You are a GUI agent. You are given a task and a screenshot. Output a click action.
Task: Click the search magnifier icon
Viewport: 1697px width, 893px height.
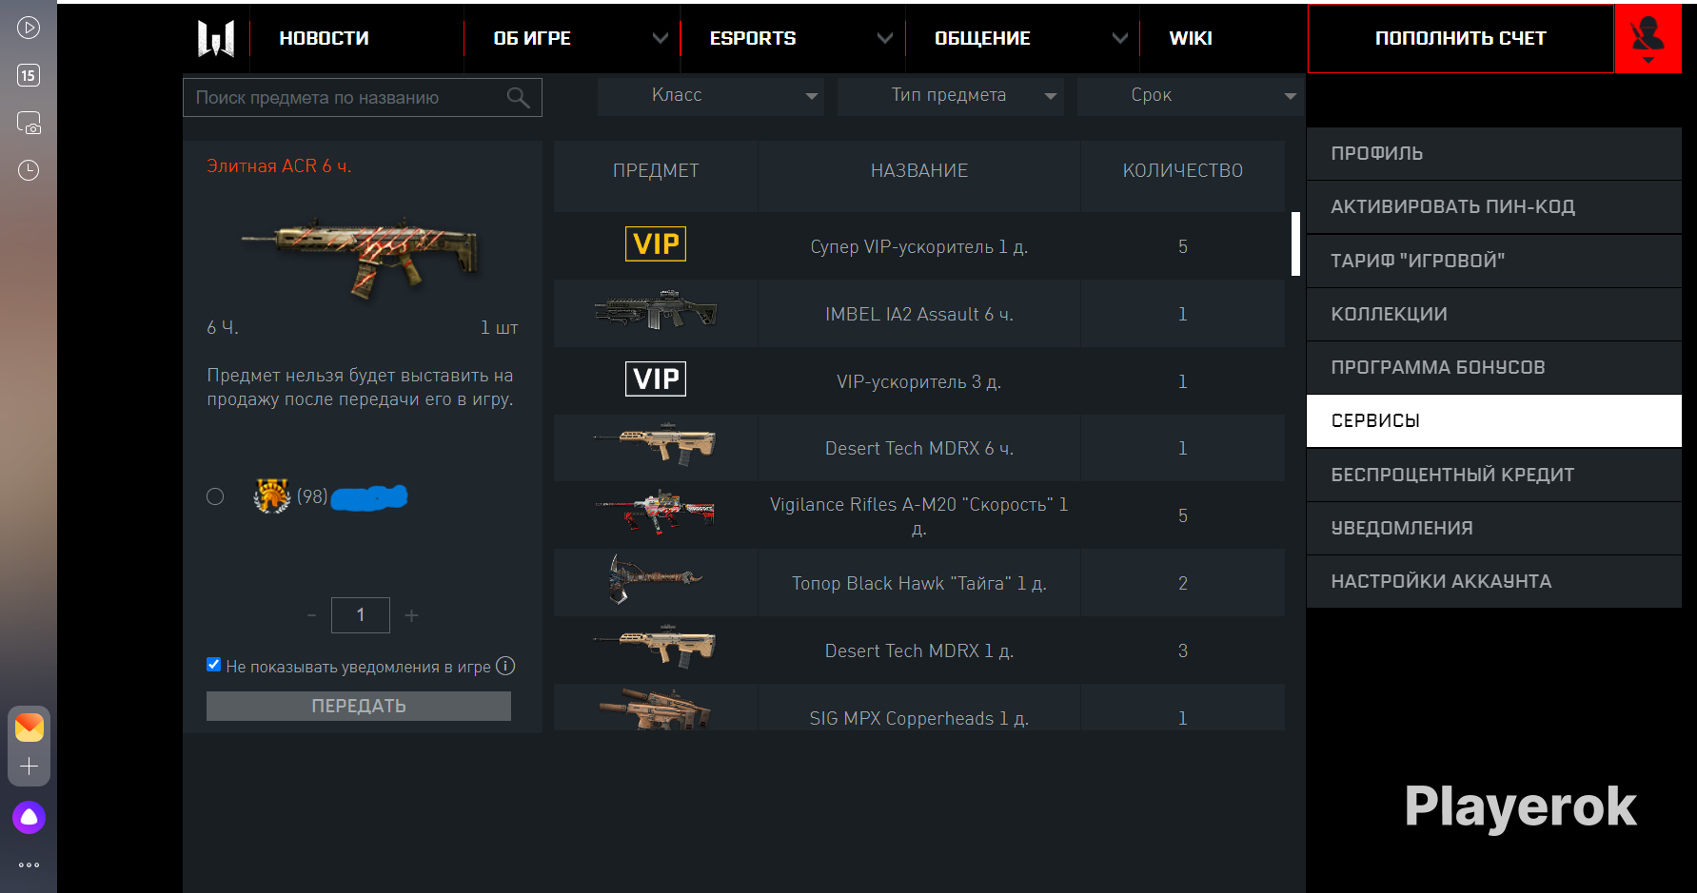(x=518, y=97)
